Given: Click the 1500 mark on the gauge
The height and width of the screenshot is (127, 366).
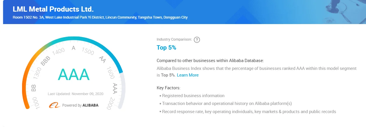Looking at the screenshot, I should click(x=88, y=52).
